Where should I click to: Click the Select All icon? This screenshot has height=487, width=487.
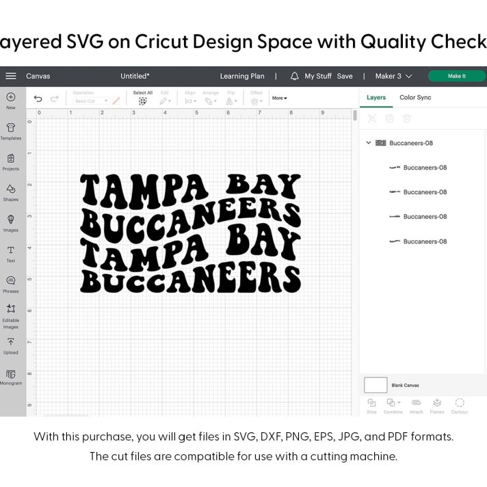(142, 101)
